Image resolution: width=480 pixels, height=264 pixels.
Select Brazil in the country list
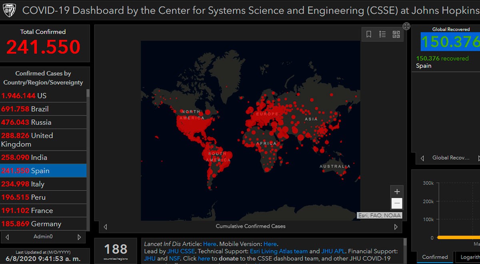coord(43,109)
